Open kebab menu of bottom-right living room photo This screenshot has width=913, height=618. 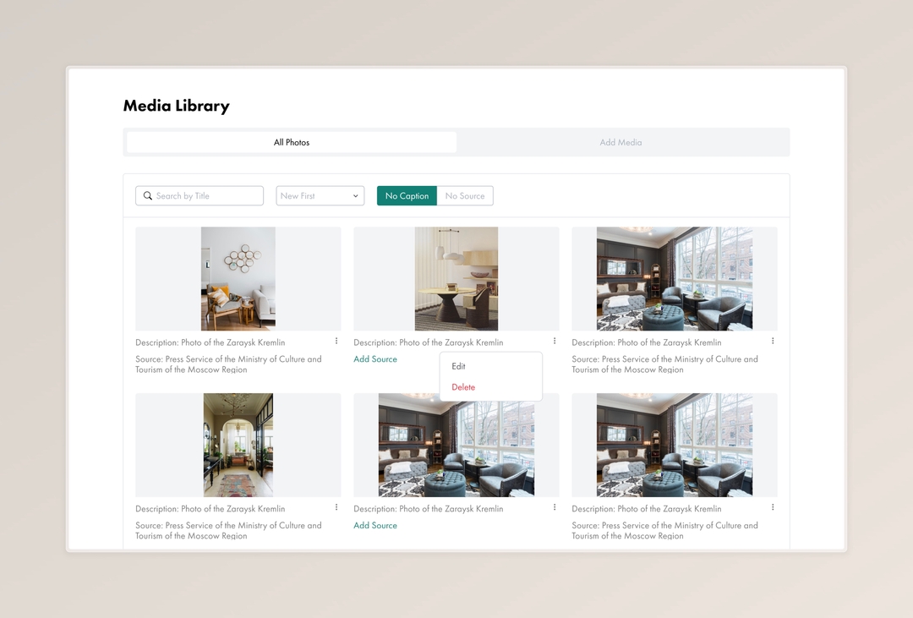[x=773, y=507]
